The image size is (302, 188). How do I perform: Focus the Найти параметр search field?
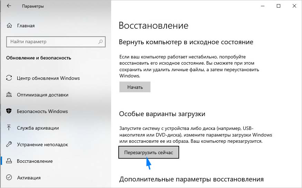coord(52,42)
